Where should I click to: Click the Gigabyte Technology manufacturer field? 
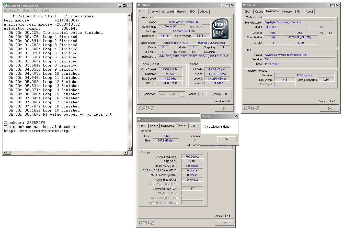299,22
